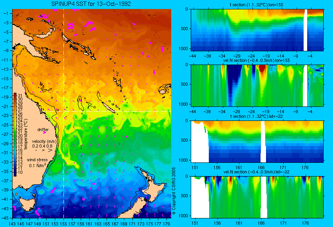Select the t section lon=155 title
333x227 pixels.
(x=256, y=4)
